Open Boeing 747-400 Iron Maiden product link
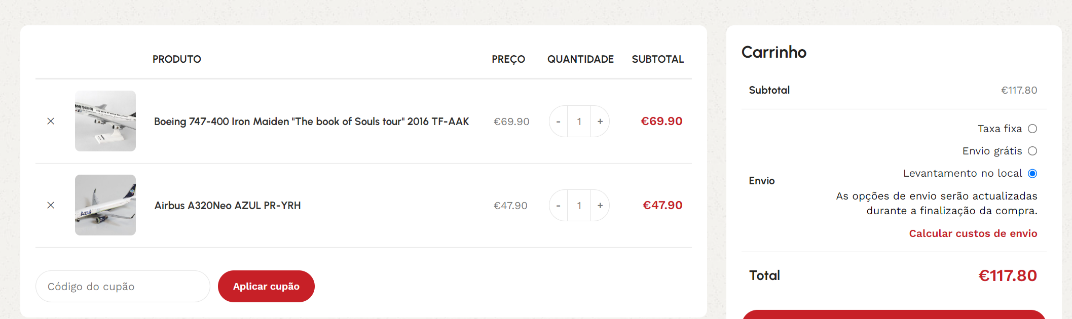1072x319 pixels. tap(312, 122)
